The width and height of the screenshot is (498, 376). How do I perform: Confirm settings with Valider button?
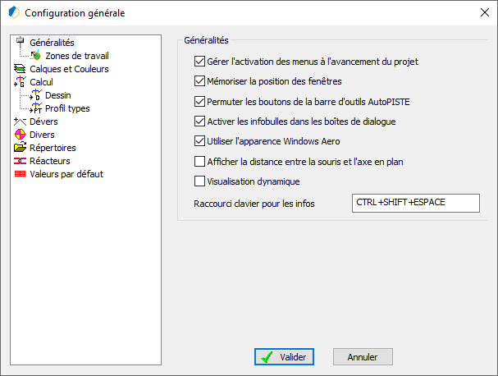pyautogui.click(x=284, y=357)
